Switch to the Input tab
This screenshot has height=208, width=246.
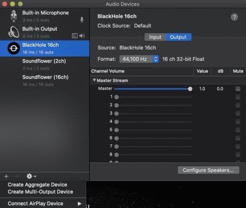[155, 37]
